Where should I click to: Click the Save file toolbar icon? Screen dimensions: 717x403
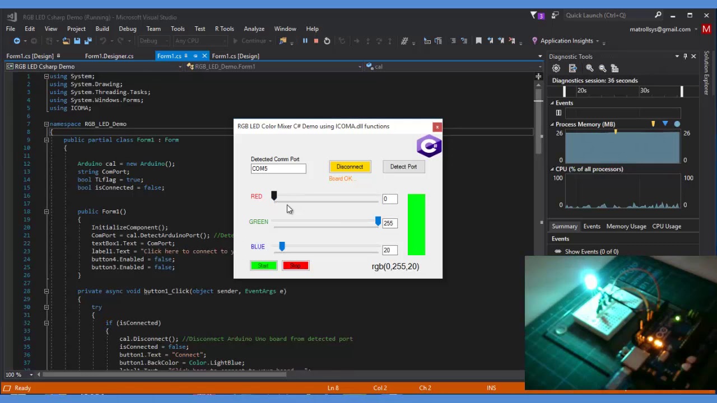click(77, 41)
